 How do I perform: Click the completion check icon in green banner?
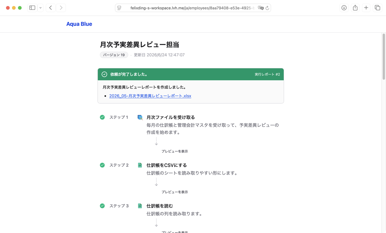click(104, 74)
